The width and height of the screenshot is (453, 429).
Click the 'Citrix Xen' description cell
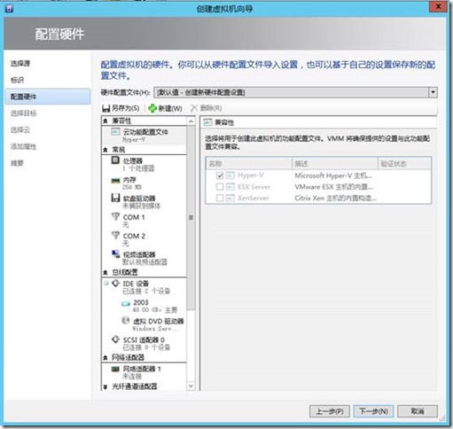[x=335, y=198]
